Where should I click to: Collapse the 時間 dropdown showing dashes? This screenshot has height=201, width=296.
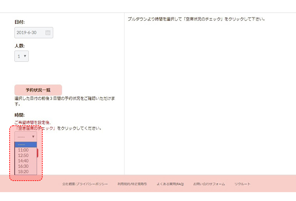pyautogui.click(x=26, y=136)
